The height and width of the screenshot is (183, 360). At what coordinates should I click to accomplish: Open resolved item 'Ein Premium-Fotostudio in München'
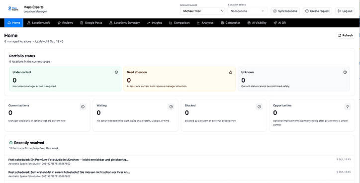(180, 162)
